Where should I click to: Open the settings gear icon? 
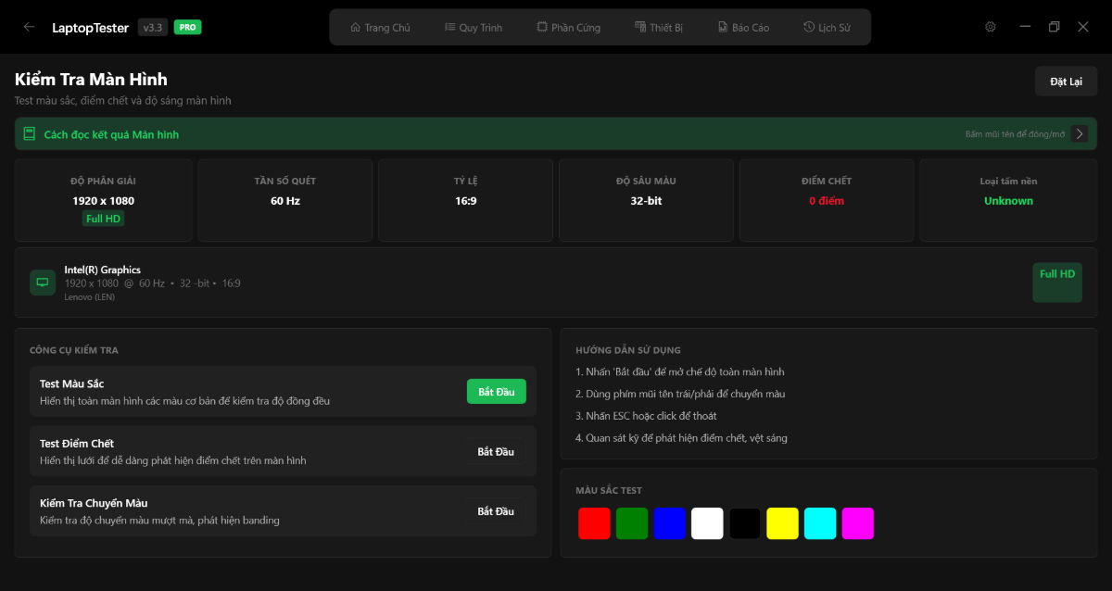990,27
